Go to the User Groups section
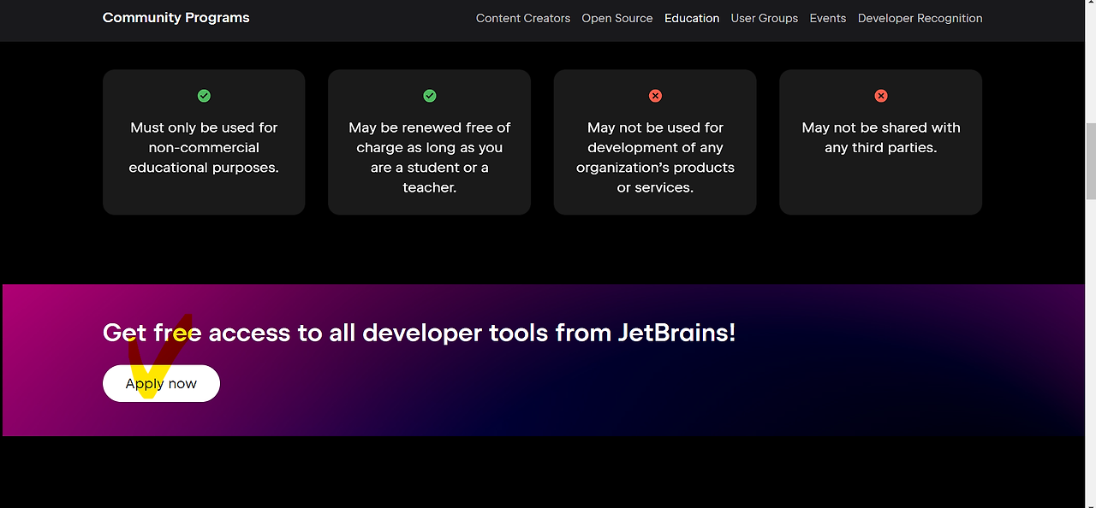1096x508 pixels. 765,18
